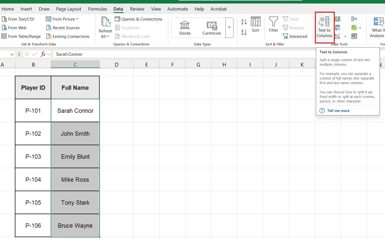Toggle the Filter funnel button
385x242 pixels.
click(273, 25)
